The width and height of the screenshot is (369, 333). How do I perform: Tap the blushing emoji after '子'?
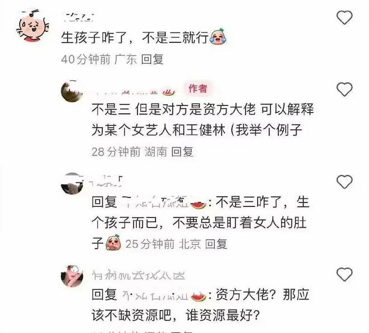click(113, 242)
